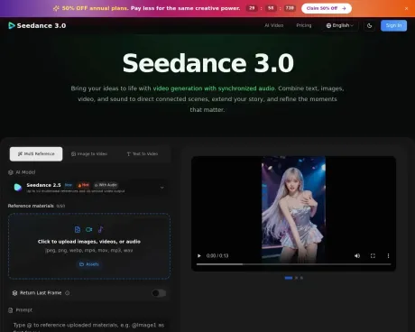Click the Sign In button
This screenshot has width=415, height=332.
coord(393,25)
